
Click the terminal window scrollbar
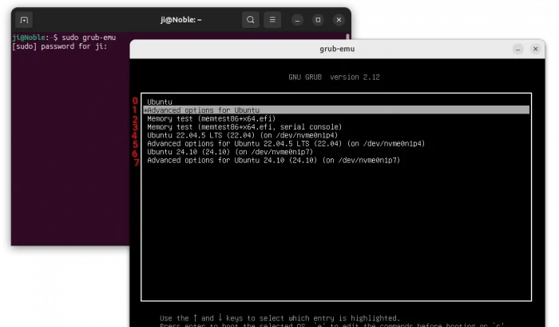click(x=347, y=37)
